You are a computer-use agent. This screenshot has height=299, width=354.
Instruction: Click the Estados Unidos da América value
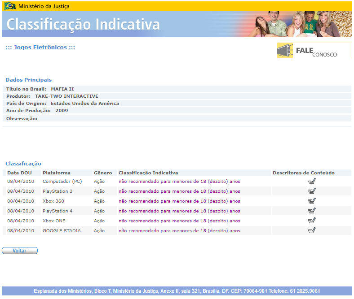pos(85,104)
